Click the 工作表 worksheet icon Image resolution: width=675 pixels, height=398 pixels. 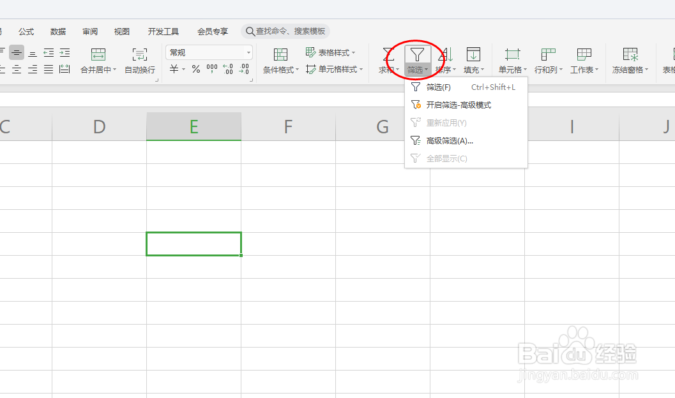point(584,54)
